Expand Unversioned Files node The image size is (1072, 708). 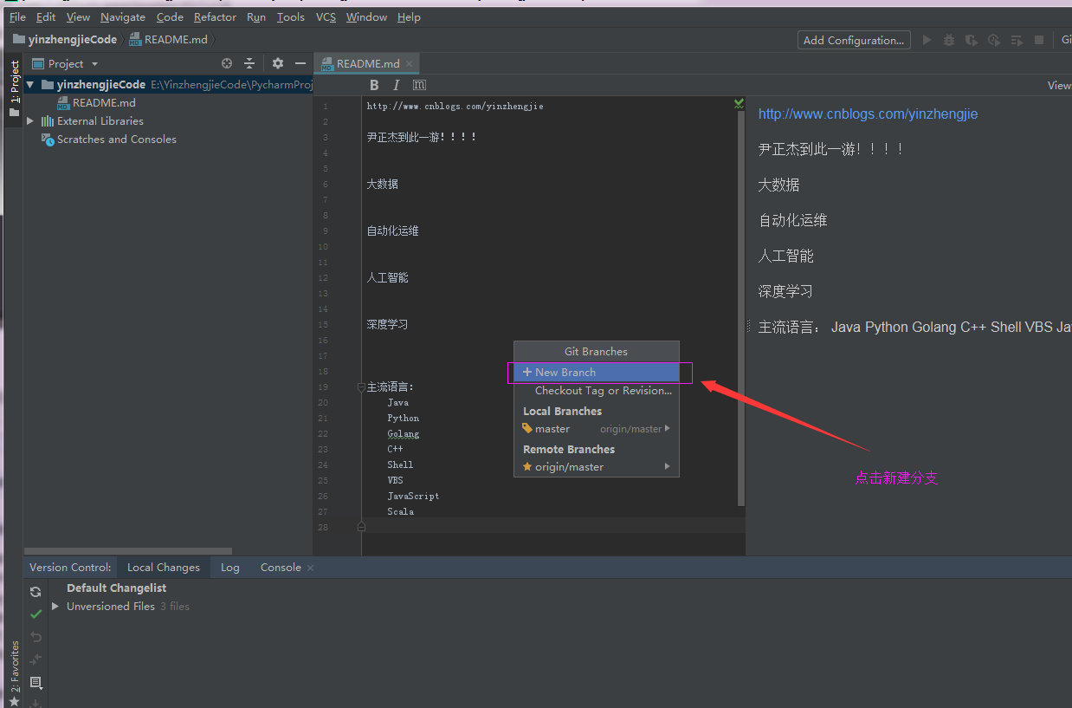[x=56, y=607]
